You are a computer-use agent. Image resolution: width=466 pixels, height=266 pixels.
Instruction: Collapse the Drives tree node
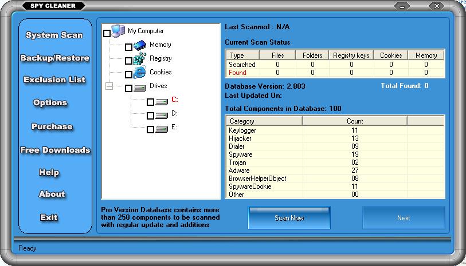(x=109, y=86)
